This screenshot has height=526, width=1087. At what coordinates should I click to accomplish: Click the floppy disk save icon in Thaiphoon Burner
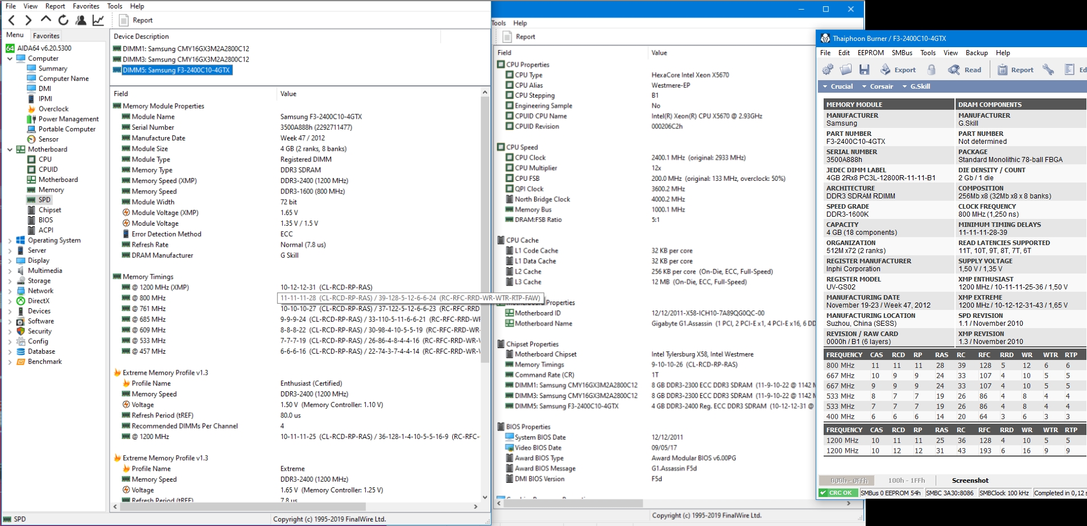tap(865, 69)
